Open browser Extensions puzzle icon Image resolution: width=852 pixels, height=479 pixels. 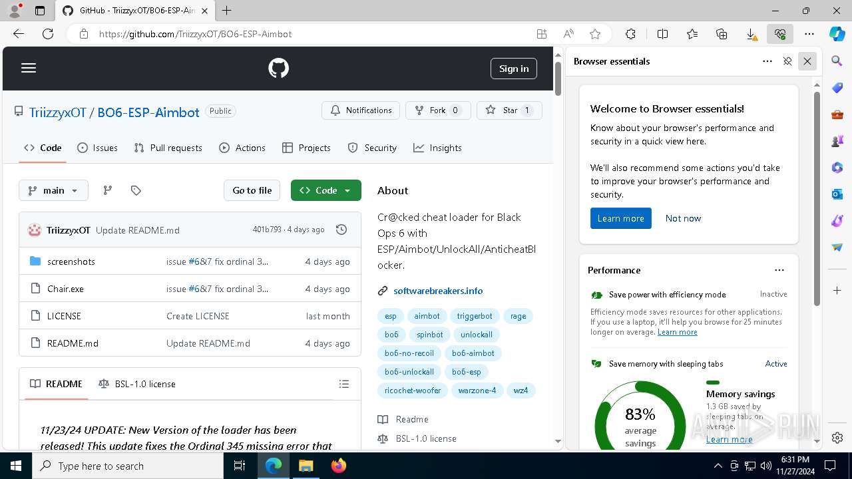point(630,34)
